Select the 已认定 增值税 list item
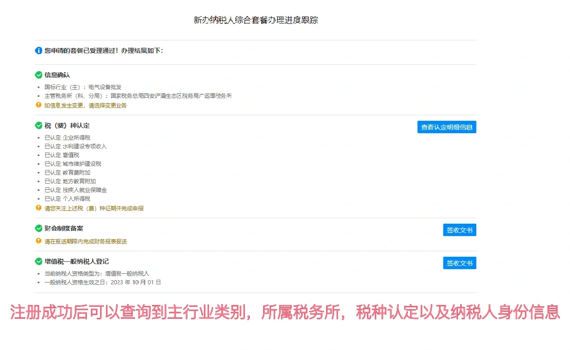 coord(62,155)
